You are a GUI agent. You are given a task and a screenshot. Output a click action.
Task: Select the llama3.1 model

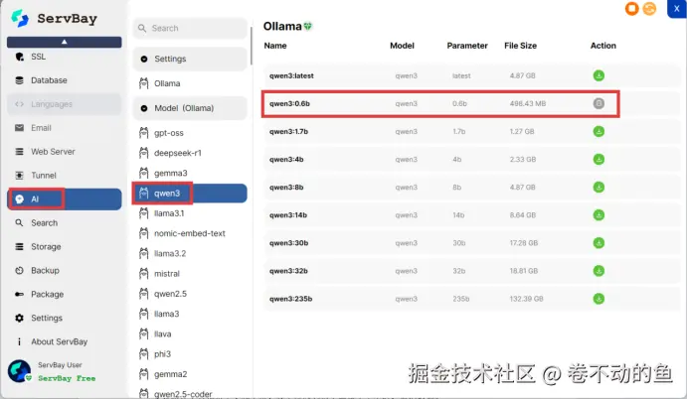(x=190, y=213)
